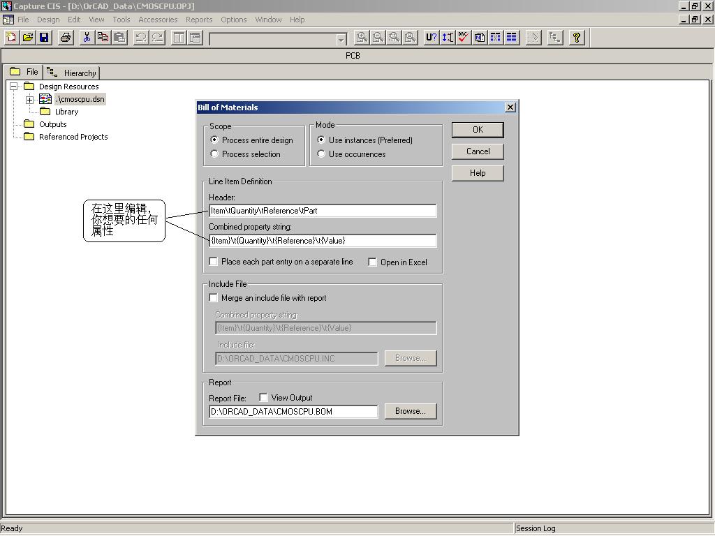Click the Combined property string field
715x536 pixels.
(323, 241)
